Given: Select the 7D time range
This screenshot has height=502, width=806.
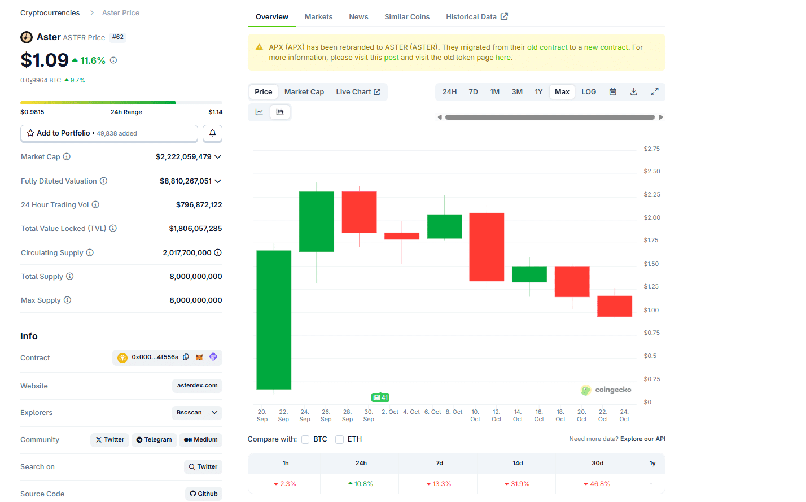Looking at the screenshot, I should click(473, 91).
